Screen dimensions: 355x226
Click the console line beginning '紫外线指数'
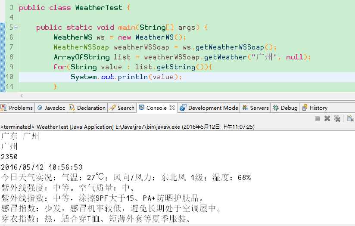[103, 198]
